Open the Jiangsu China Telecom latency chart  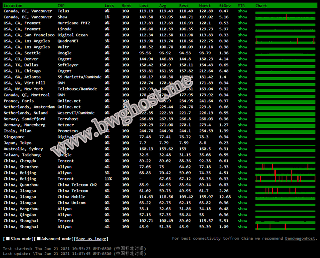285,191
